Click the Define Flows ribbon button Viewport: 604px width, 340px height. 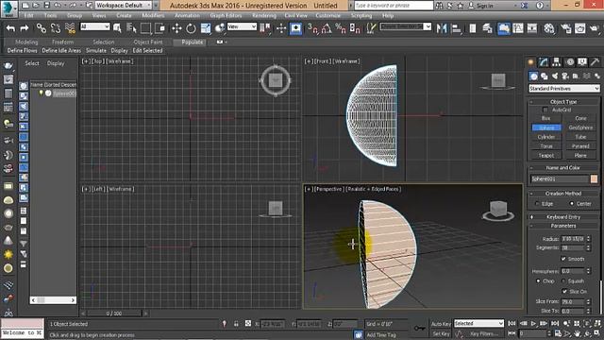pyautogui.click(x=22, y=50)
